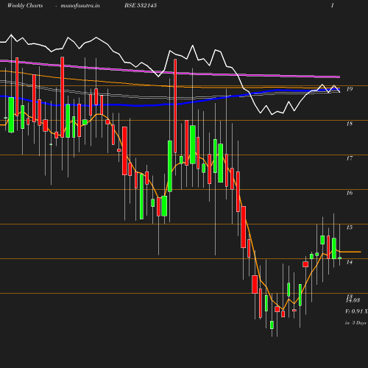The width and height of the screenshot is (368, 368).
Task: Click the price axis label 16
Action: [350, 193]
